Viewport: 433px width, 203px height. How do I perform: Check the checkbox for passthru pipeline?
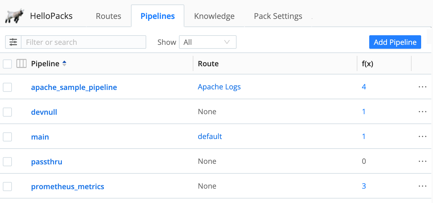7,161
